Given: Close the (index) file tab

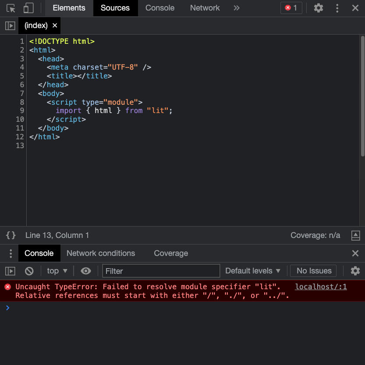Looking at the screenshot, I should coord(55,25).
